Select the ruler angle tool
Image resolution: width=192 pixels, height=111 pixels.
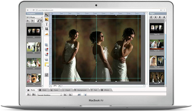(x=47, y=34)
